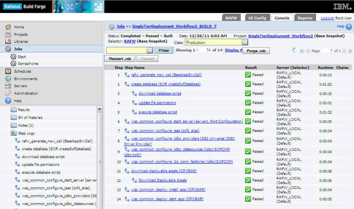Click scroll-up arrow of left tree panel

click(x=100, y=109)
